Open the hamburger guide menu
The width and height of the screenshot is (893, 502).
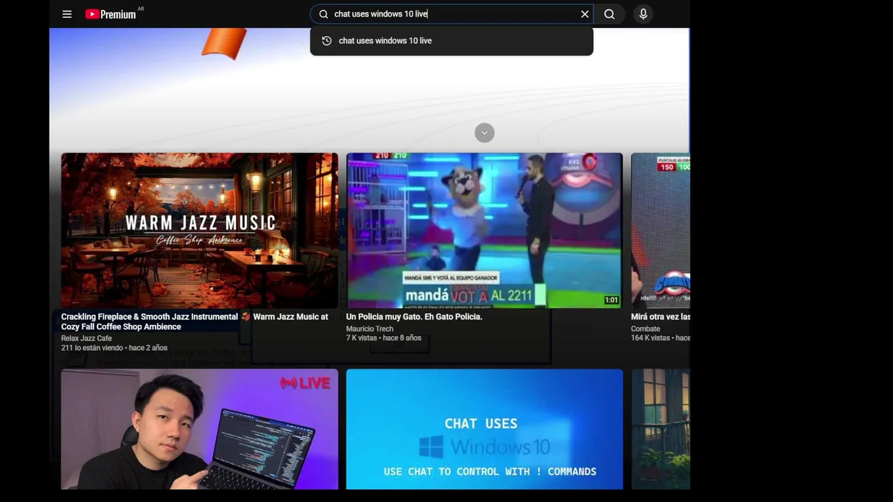click(x=67, y=14)
